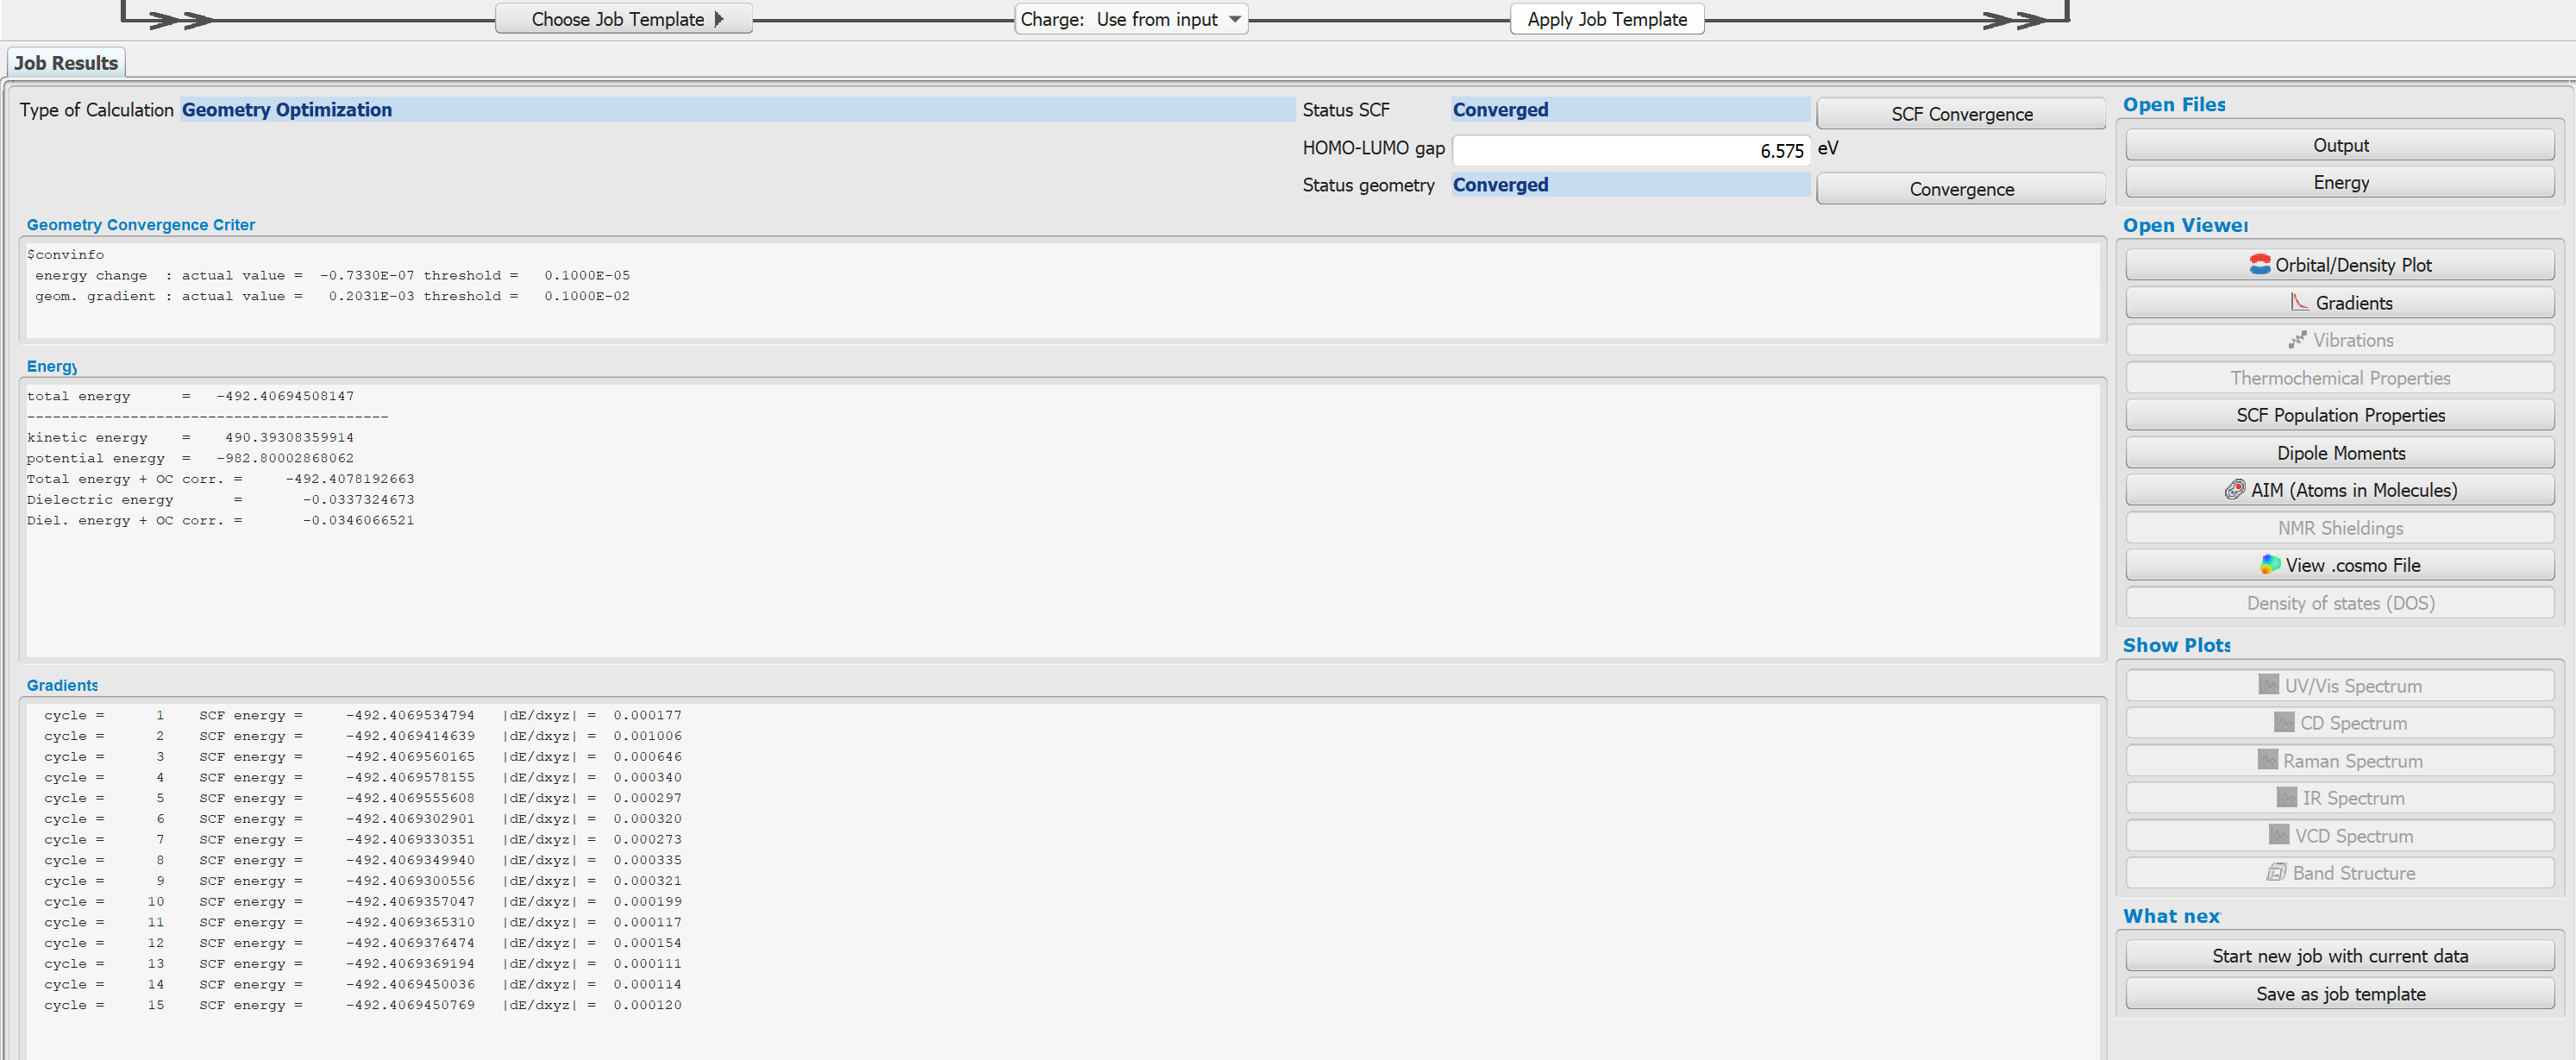
Task: Open the Vibrations viewer
Action: click(x=2341, y=340)
